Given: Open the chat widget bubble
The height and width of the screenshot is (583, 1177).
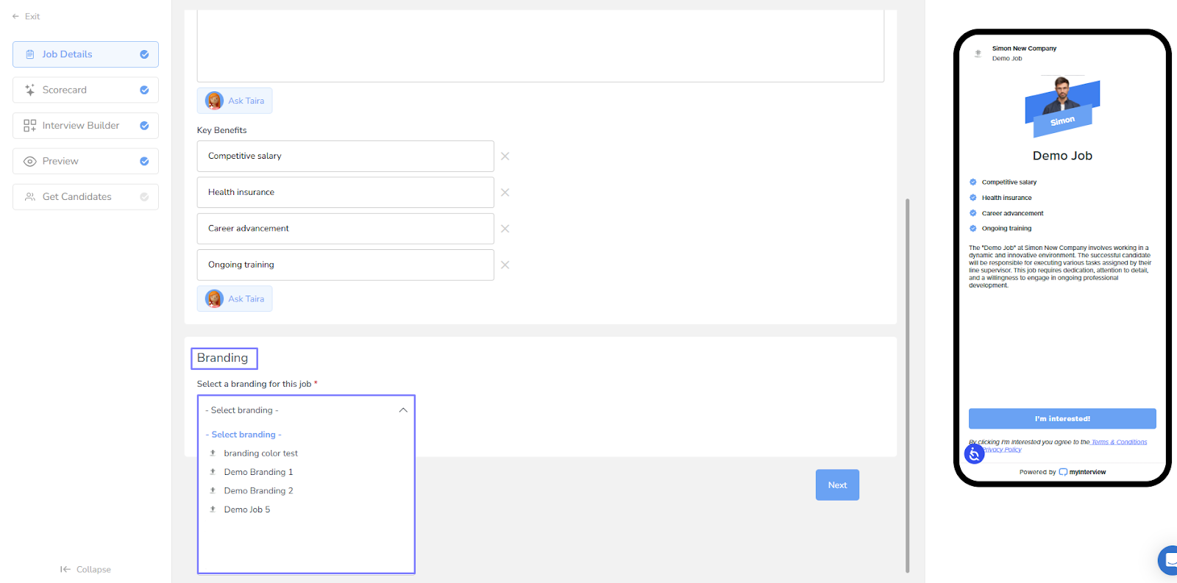Looking at the screenshot, I should pos(1168,560).
